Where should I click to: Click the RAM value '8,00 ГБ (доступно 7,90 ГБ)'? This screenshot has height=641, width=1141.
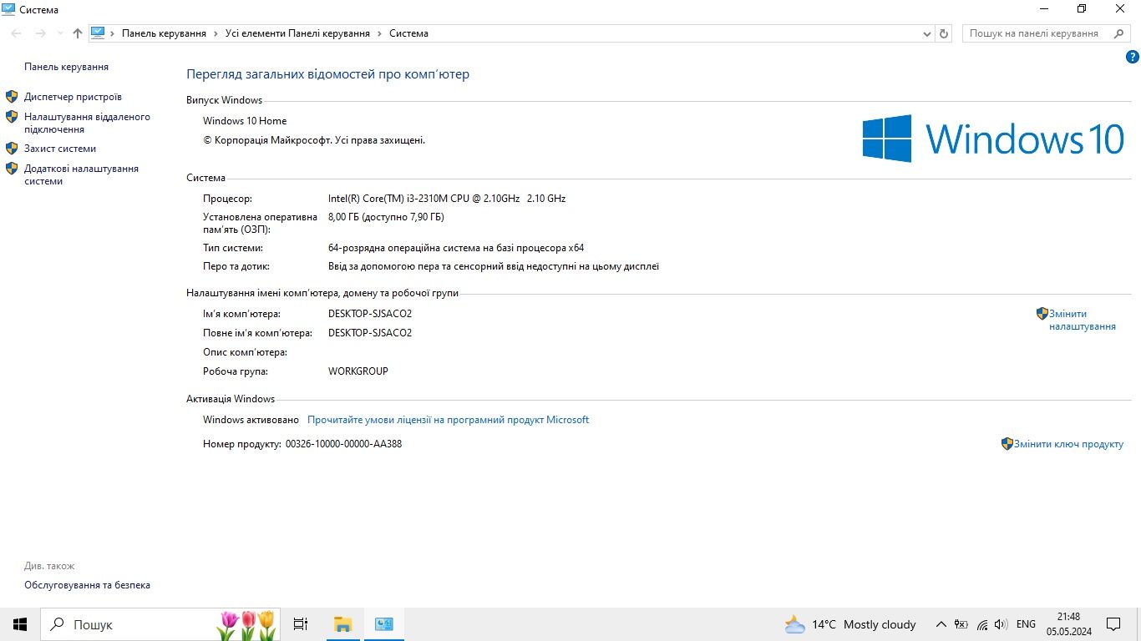pyautogui.click(x=386, y=217)
